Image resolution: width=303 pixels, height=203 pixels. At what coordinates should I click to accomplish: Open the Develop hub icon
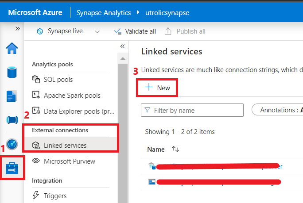pyautogui.click(x=12, y=96)
